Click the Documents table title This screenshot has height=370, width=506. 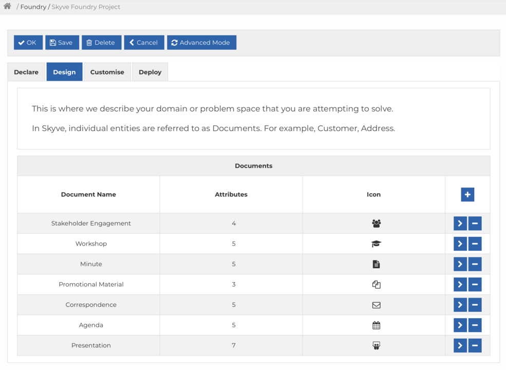pyautogui.click(x=254, y=165)
